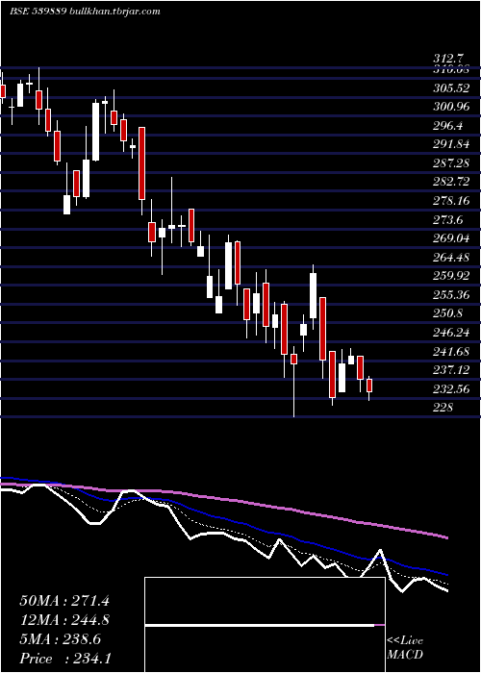481x673 pixels.
Task: Click the 237.12 price axis label
Action: (x=451, y=370)
